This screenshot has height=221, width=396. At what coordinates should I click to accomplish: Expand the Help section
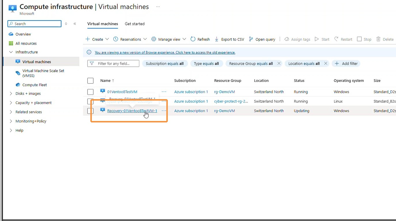(11, 130)
